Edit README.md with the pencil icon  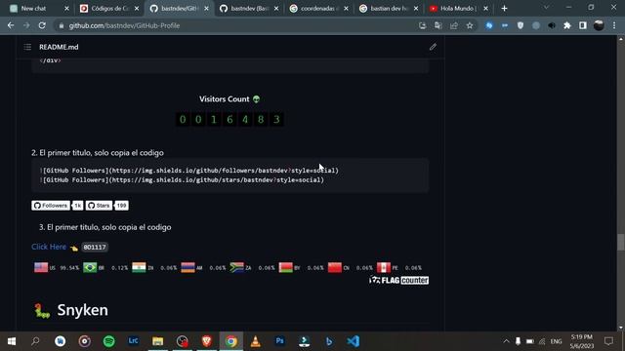[x=433, y=47]
